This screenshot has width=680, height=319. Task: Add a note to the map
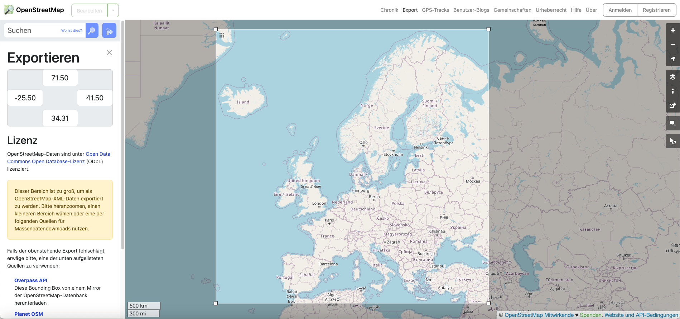[x=672, y=123]
